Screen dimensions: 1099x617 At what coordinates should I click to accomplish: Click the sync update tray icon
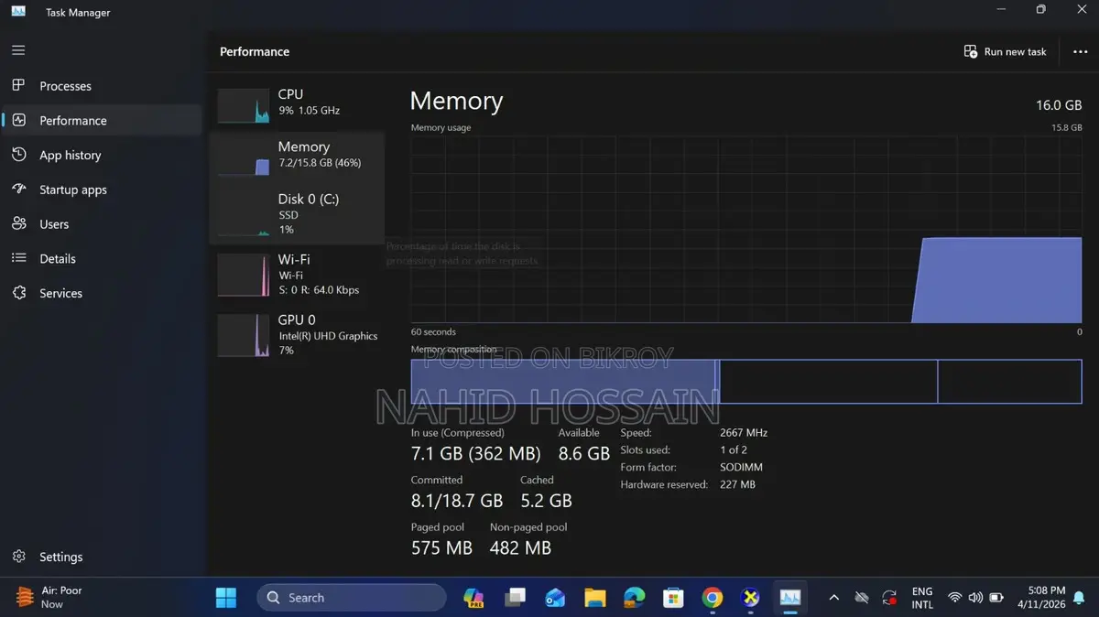(889, 598)
